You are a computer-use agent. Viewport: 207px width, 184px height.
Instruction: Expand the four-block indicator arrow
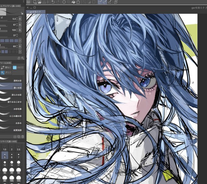20,41
